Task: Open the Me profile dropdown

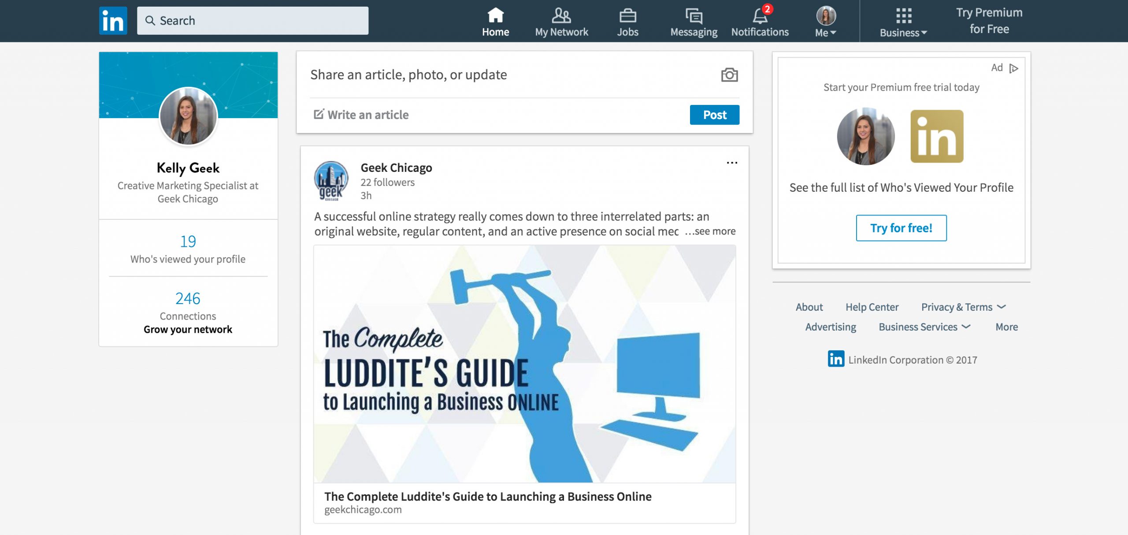Action: click(826, 21)
